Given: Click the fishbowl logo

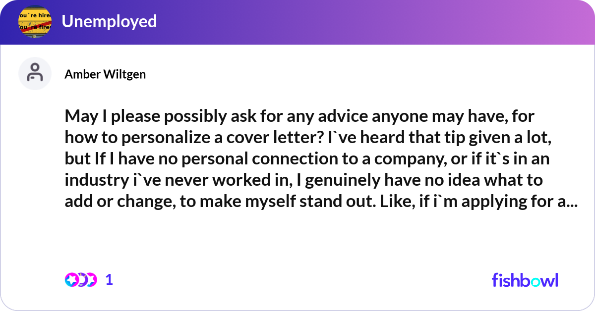Looking at the screenshot, I should [x=525, y=280].
